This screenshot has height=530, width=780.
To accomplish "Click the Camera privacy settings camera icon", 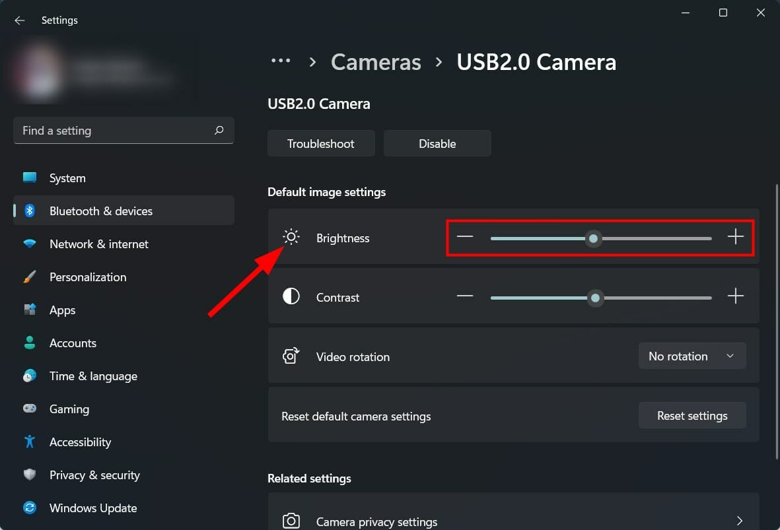I will (x=291, y=521).
